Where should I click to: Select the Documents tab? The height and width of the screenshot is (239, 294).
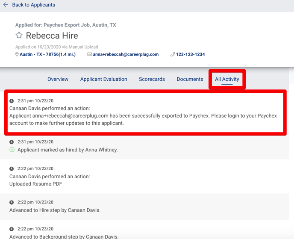click(x=190, y=79)
